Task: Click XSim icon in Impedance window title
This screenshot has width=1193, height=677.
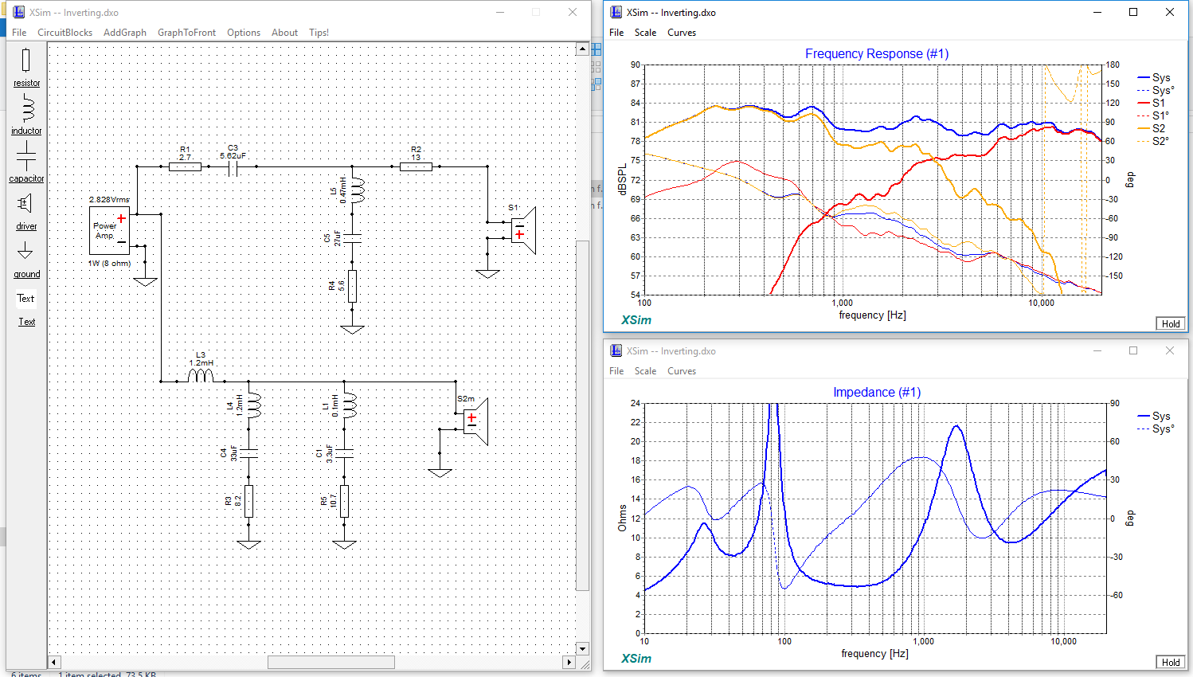Action: [x=616, y=350]
